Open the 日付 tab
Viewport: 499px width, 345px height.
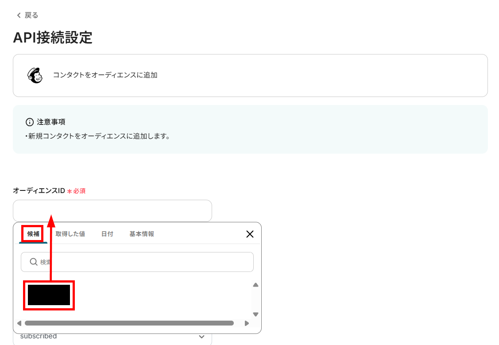click(x=107, y=234)
